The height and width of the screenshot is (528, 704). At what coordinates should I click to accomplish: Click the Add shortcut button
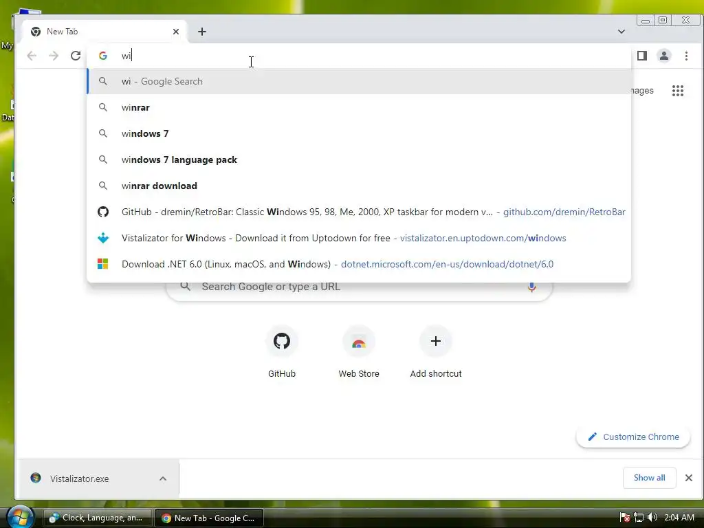coord(435,352)
